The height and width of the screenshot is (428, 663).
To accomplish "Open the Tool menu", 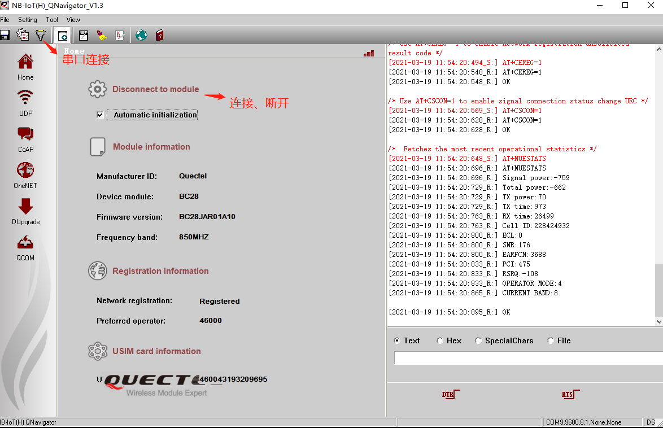I will pyautogui.click(x=51, y=19).
